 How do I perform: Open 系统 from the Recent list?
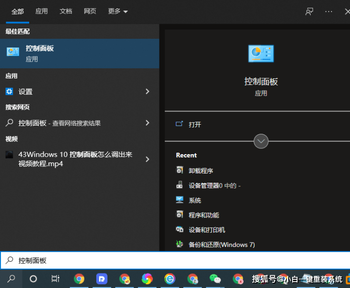click(x=194, y=200)
